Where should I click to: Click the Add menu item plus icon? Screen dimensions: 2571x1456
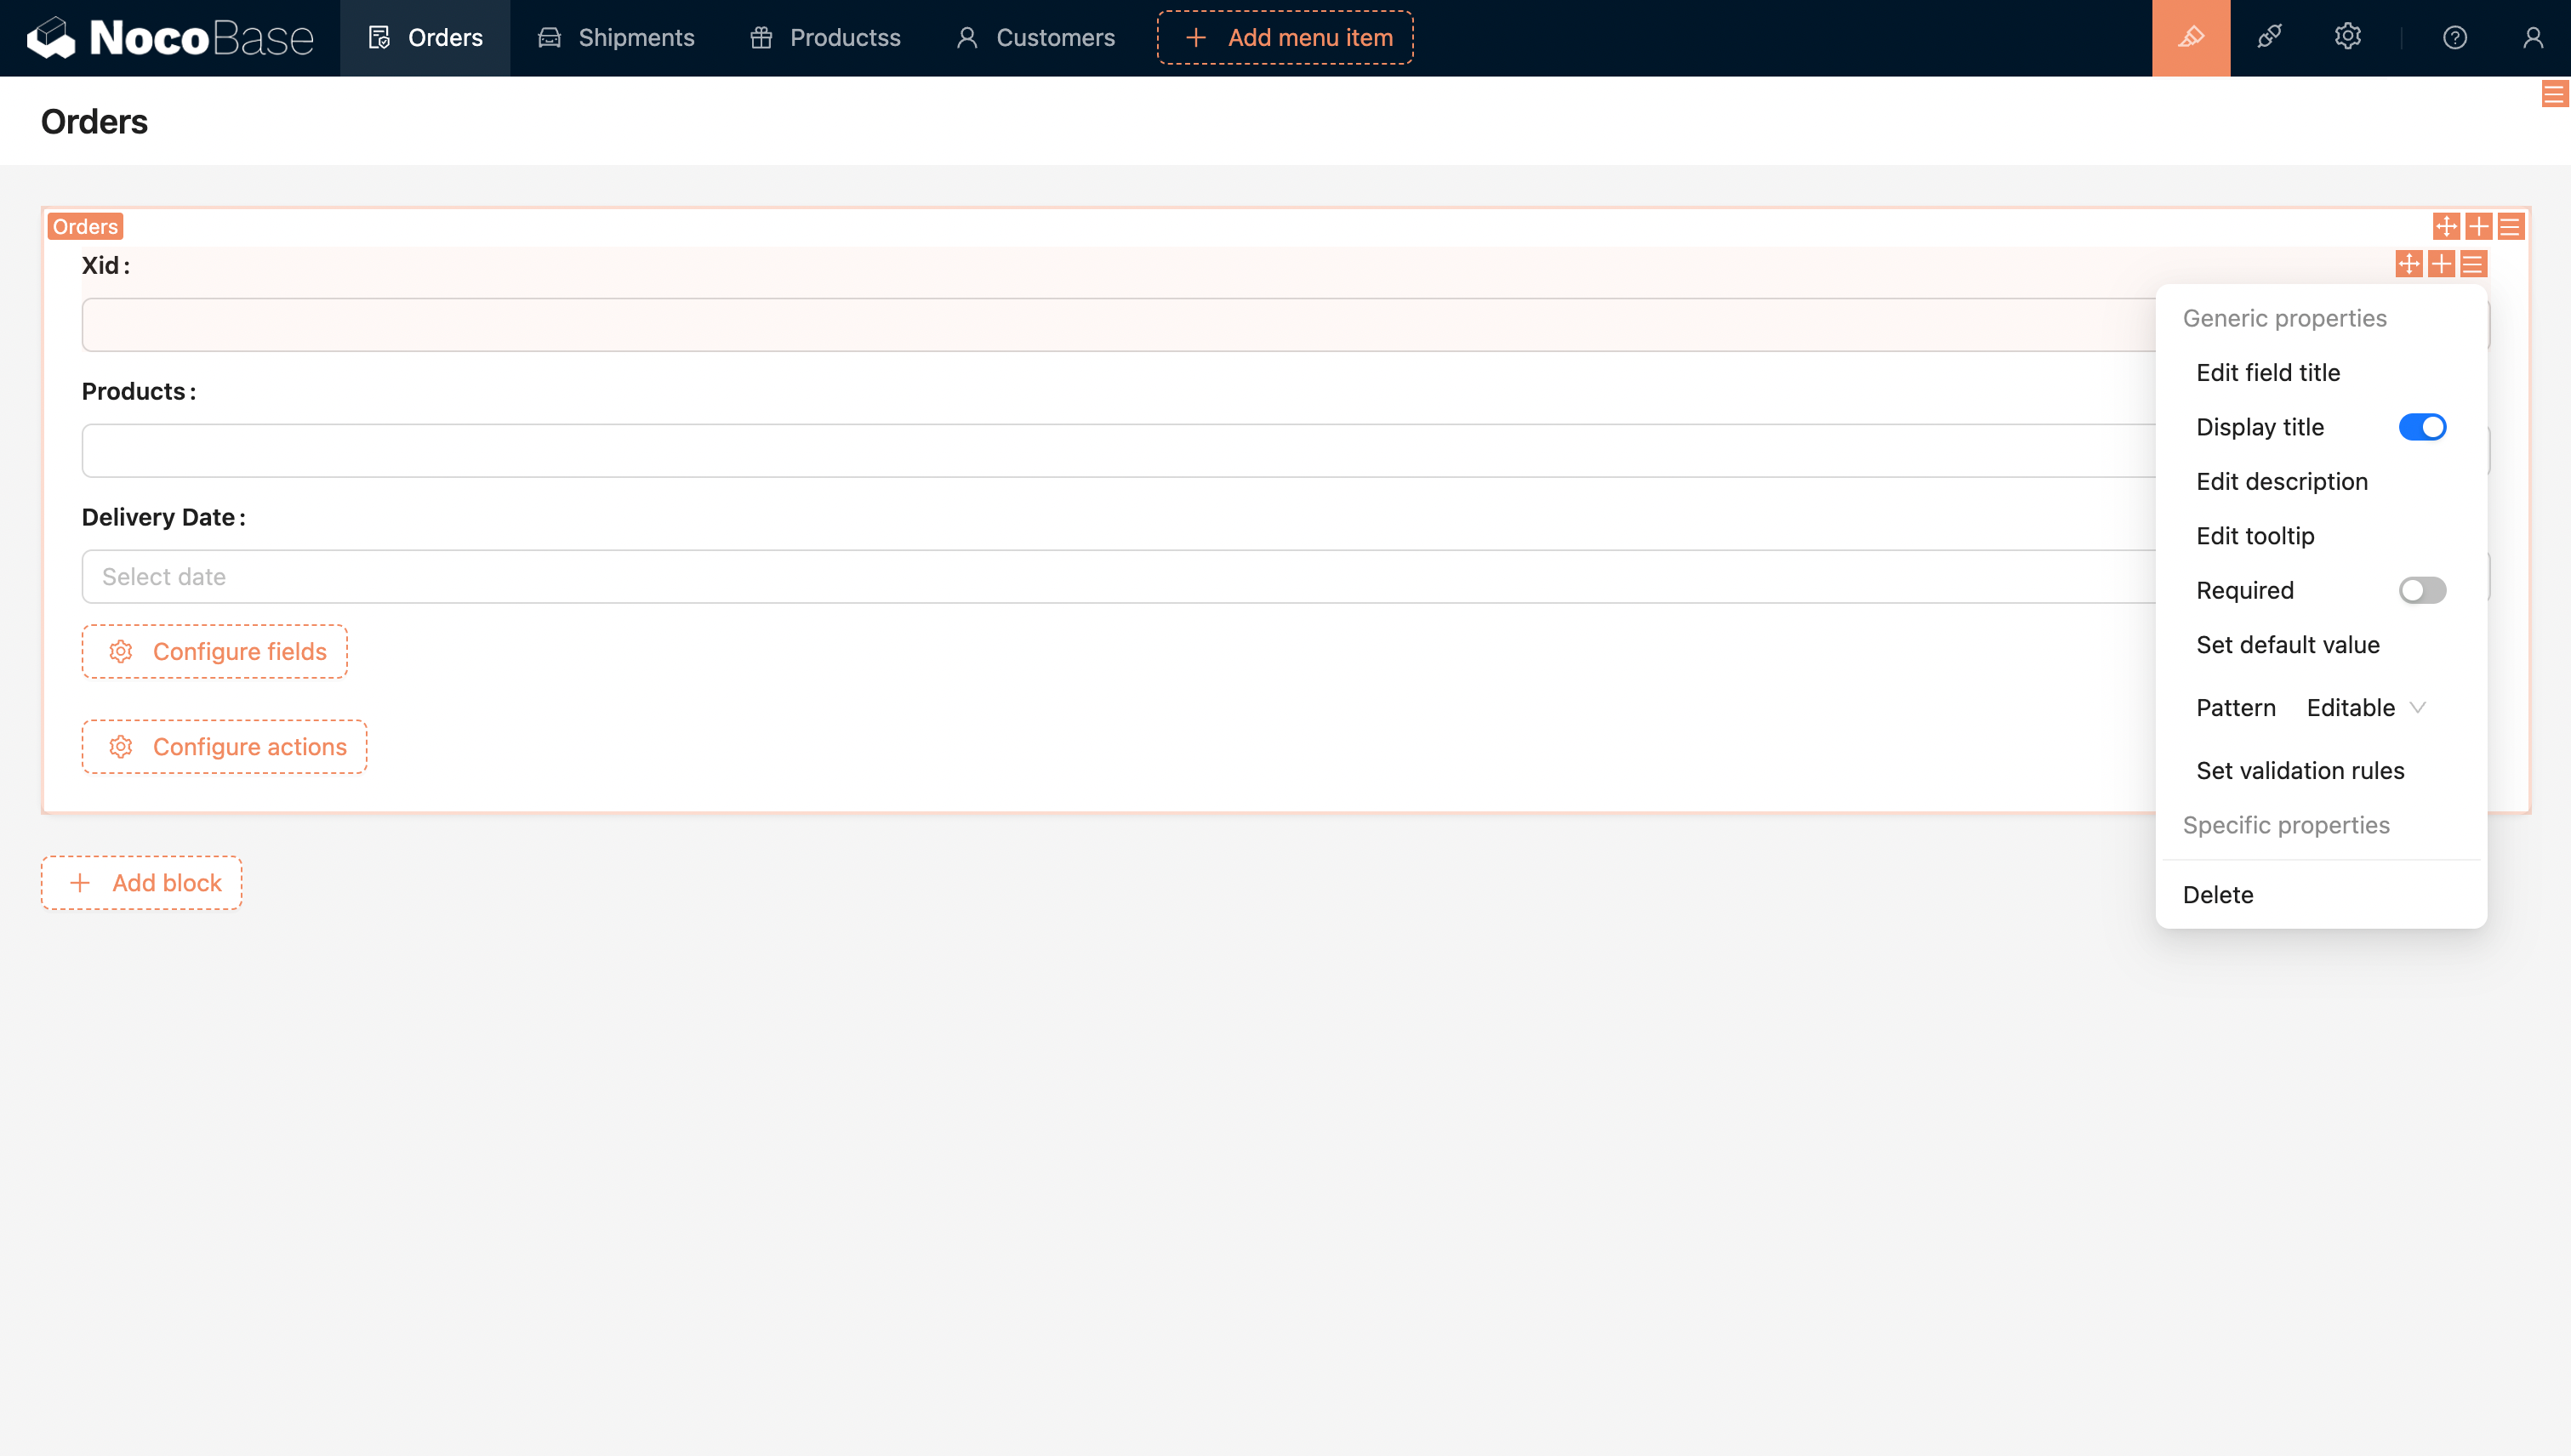click(1195, 38)
